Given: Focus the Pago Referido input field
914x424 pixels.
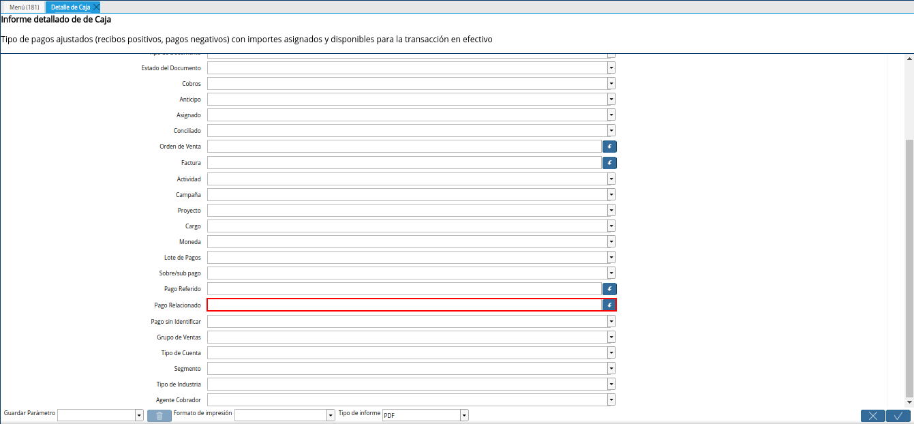Looking at the screenshot, I should 404,289.
